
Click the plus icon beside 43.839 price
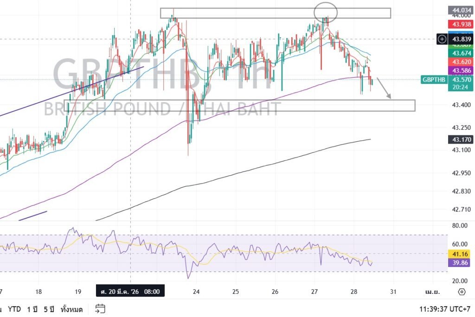442,39
